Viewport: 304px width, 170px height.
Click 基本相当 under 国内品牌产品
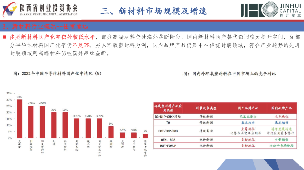pos(281,123)
